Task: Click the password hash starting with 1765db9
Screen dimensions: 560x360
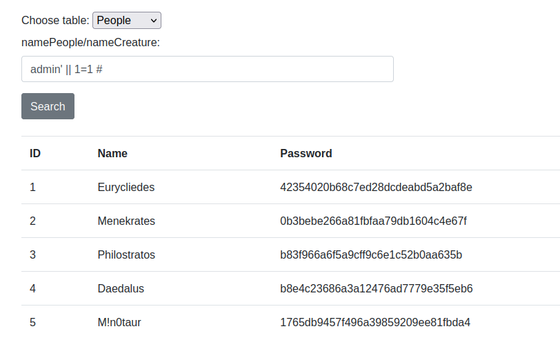Action: tap(375, 322)
